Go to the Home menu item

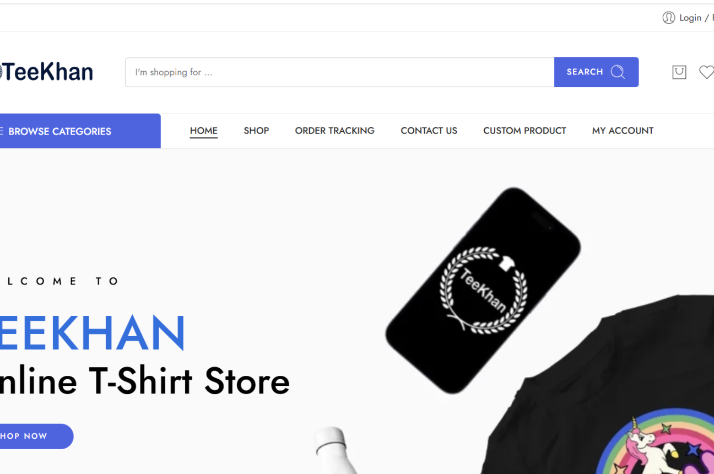tap(204, 131)
